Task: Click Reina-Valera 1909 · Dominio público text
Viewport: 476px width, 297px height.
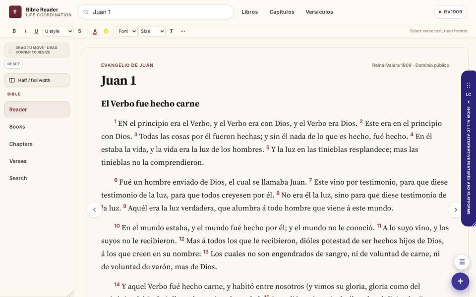Action: (x=411, y=65)
